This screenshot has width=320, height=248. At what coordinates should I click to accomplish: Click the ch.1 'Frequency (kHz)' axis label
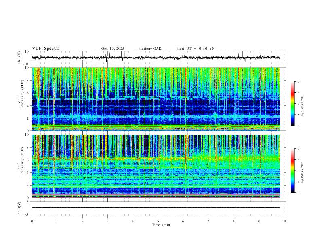point(22,94)
